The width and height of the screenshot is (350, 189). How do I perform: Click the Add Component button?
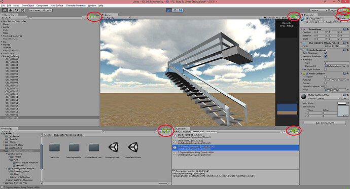click(x=325, y=123)
